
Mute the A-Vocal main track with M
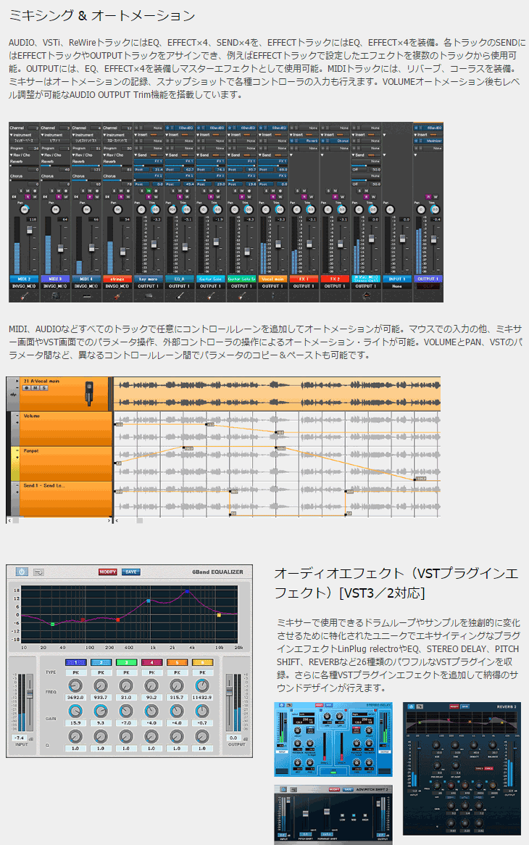click(36, 388)
